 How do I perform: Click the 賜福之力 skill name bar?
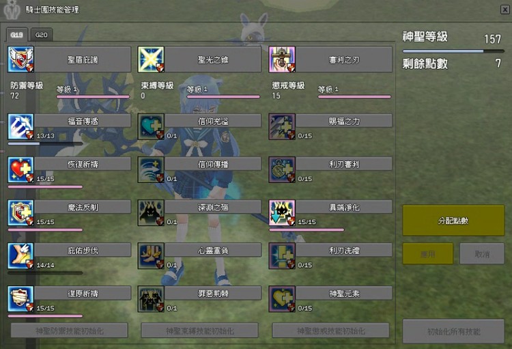(344, 122)
